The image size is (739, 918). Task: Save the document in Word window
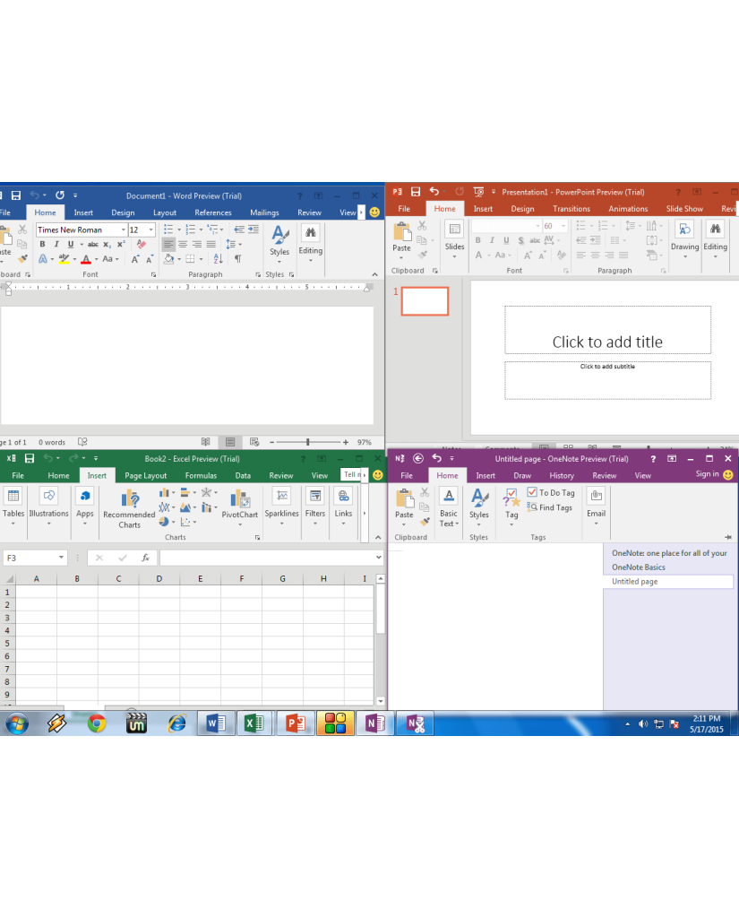[16, 195]
